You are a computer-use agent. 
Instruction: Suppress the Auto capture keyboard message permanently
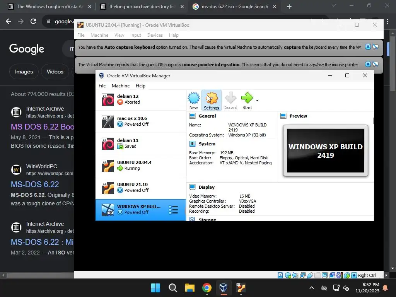(376, 47)
